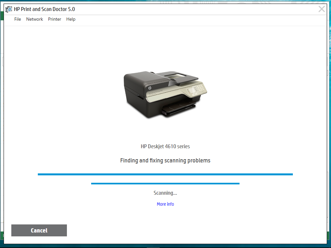
Task: Close the HP Print and Scan Doctor window
Action: [x=322, y=9]
